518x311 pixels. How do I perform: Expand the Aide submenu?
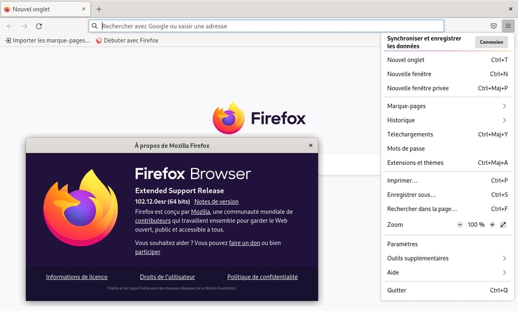[x=447, y=272]
